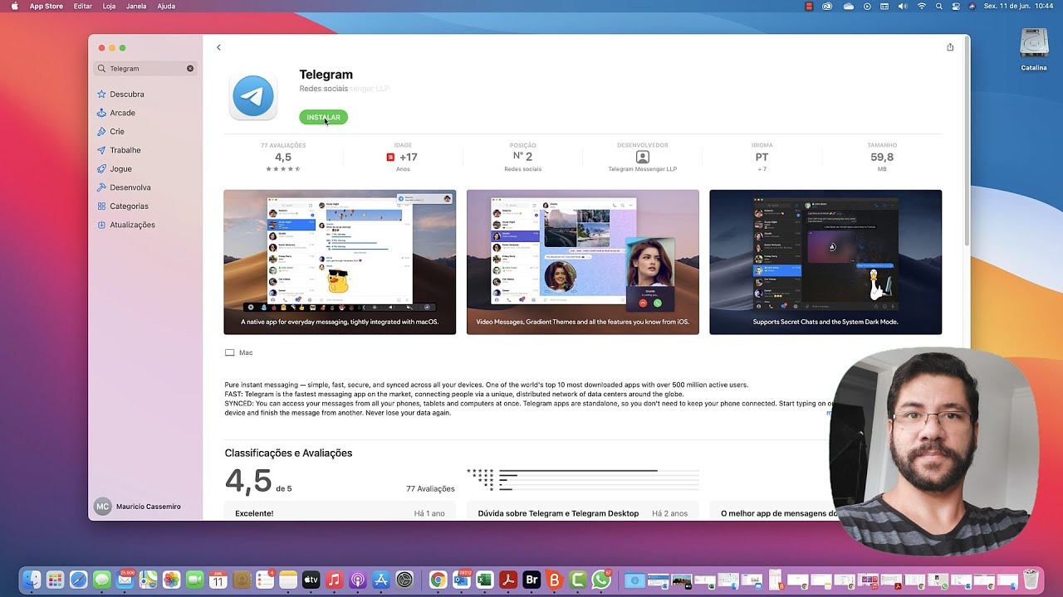This screenshot has width=1063, height=597.
Task: Open Outlook from the dock
Action: tap(462, 580)
